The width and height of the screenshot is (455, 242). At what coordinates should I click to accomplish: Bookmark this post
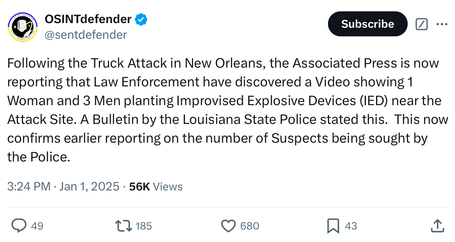pos(333,226)
